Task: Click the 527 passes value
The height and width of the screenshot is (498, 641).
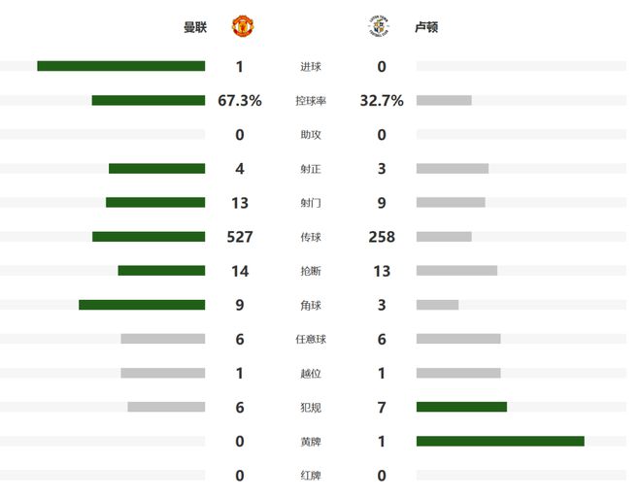Action: pyautogui.click(x=239, y=237)
